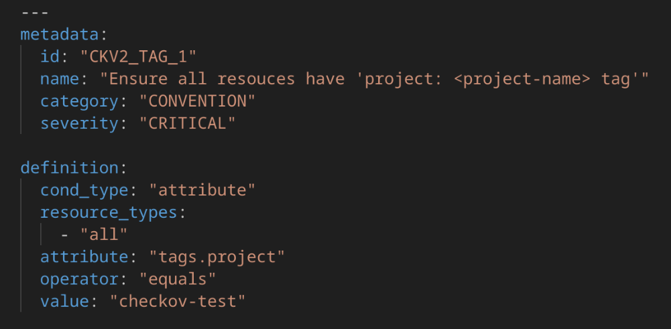Screen dimensions: 671x329
Task: Click the 'operator' key
Action: (79, 279)
